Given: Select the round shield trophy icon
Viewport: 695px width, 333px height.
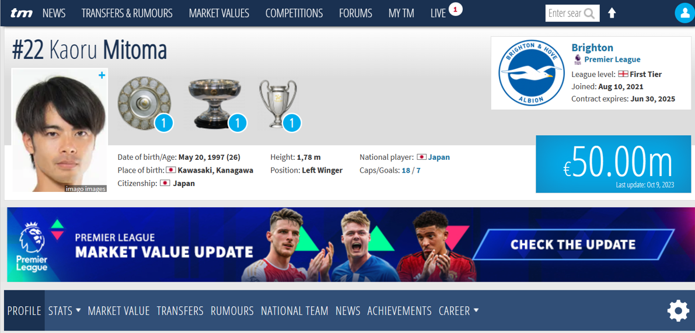Looking at the screenshot, I should [145, 102].
